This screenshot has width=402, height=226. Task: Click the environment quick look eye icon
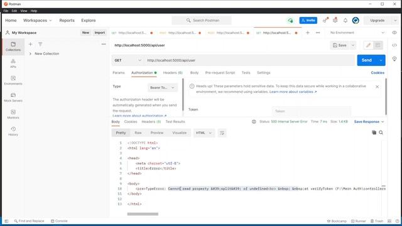pos(394,33)
